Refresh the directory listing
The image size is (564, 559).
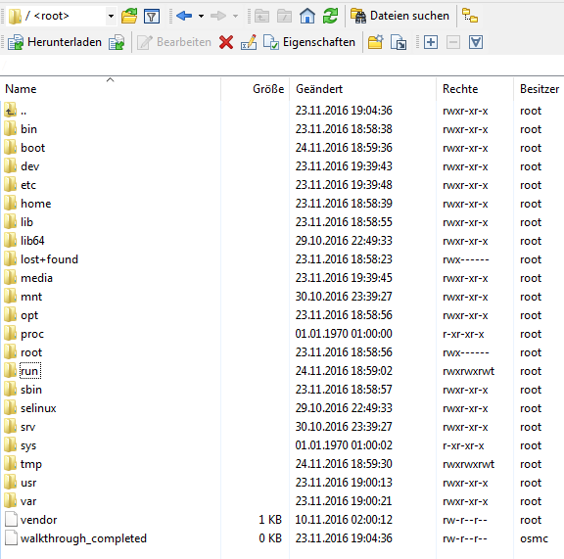(330, 16)
